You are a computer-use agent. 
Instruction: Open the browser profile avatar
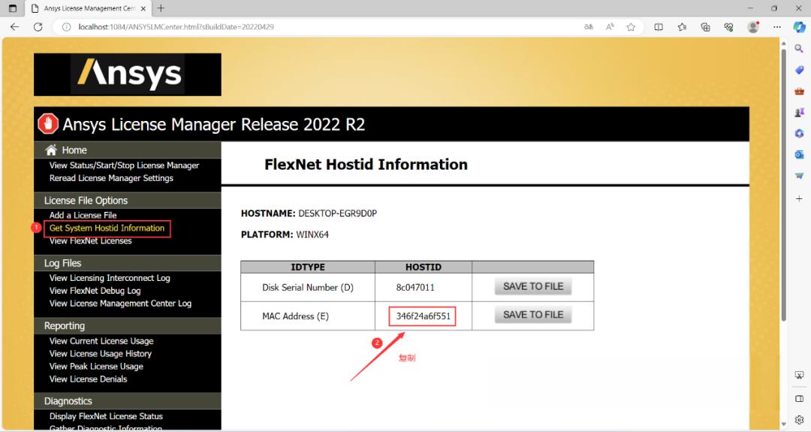point(753,27)
